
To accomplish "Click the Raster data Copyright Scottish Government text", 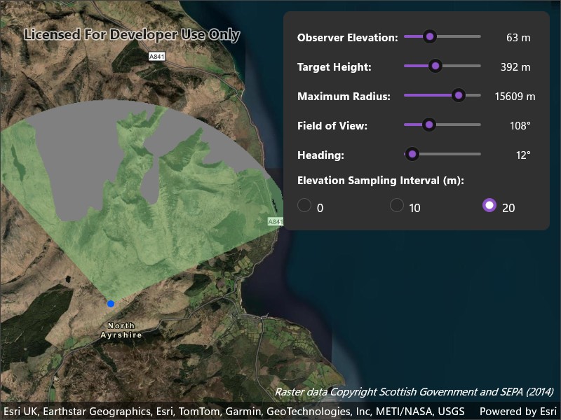I will 414,392.
